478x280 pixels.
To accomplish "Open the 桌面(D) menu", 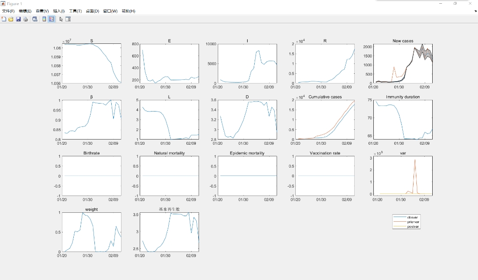I will tap(93, 11).
